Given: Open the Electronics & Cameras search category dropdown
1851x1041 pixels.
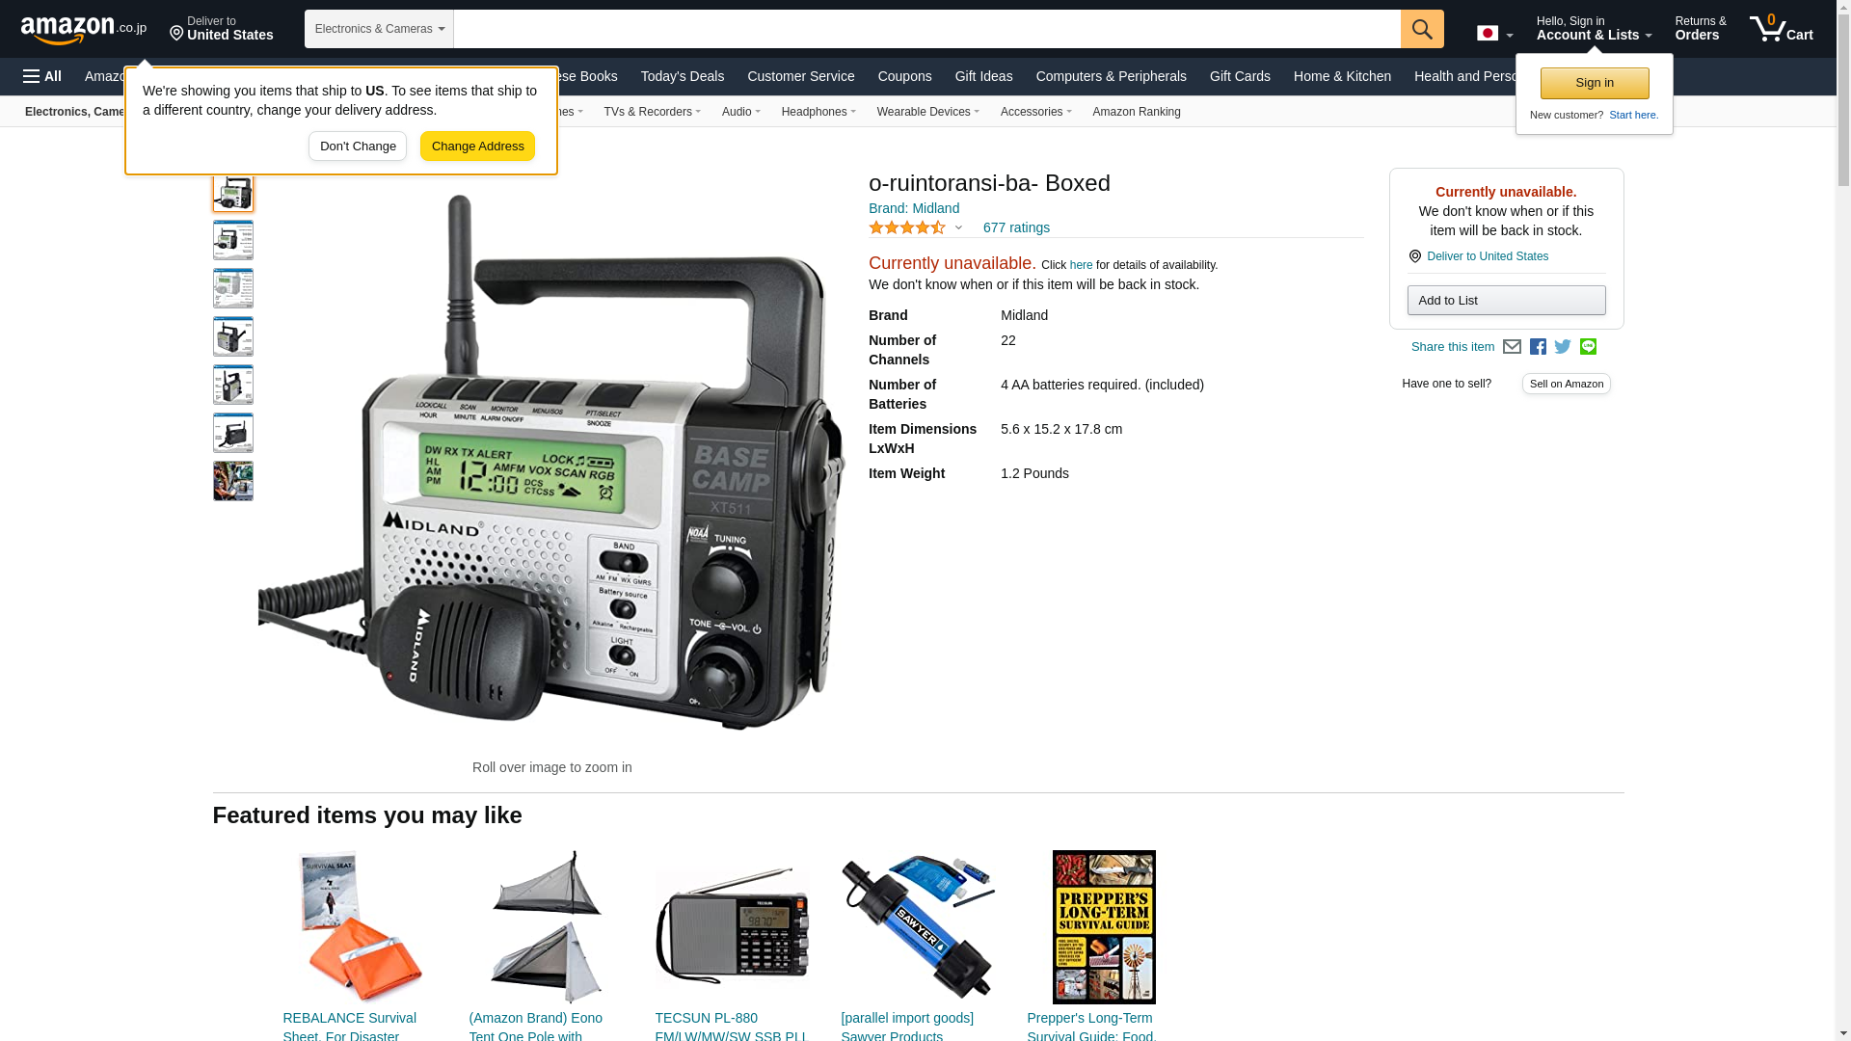Looking at the screenshot, I should 379,29.
